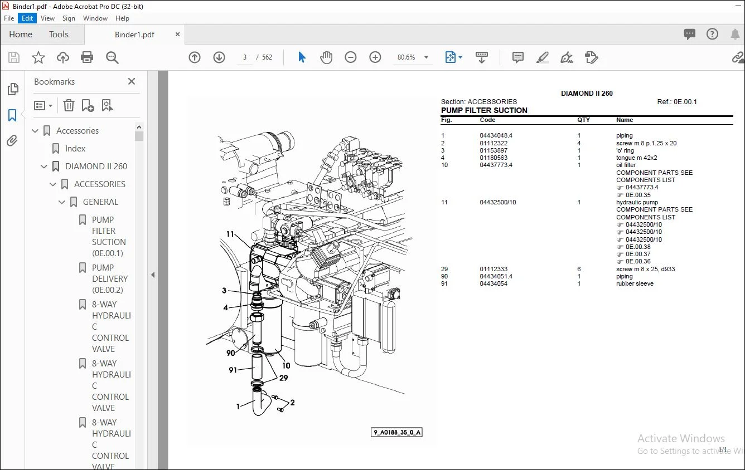
Task: Collapse the navigation pane with arrow
Action: point(153,275)
